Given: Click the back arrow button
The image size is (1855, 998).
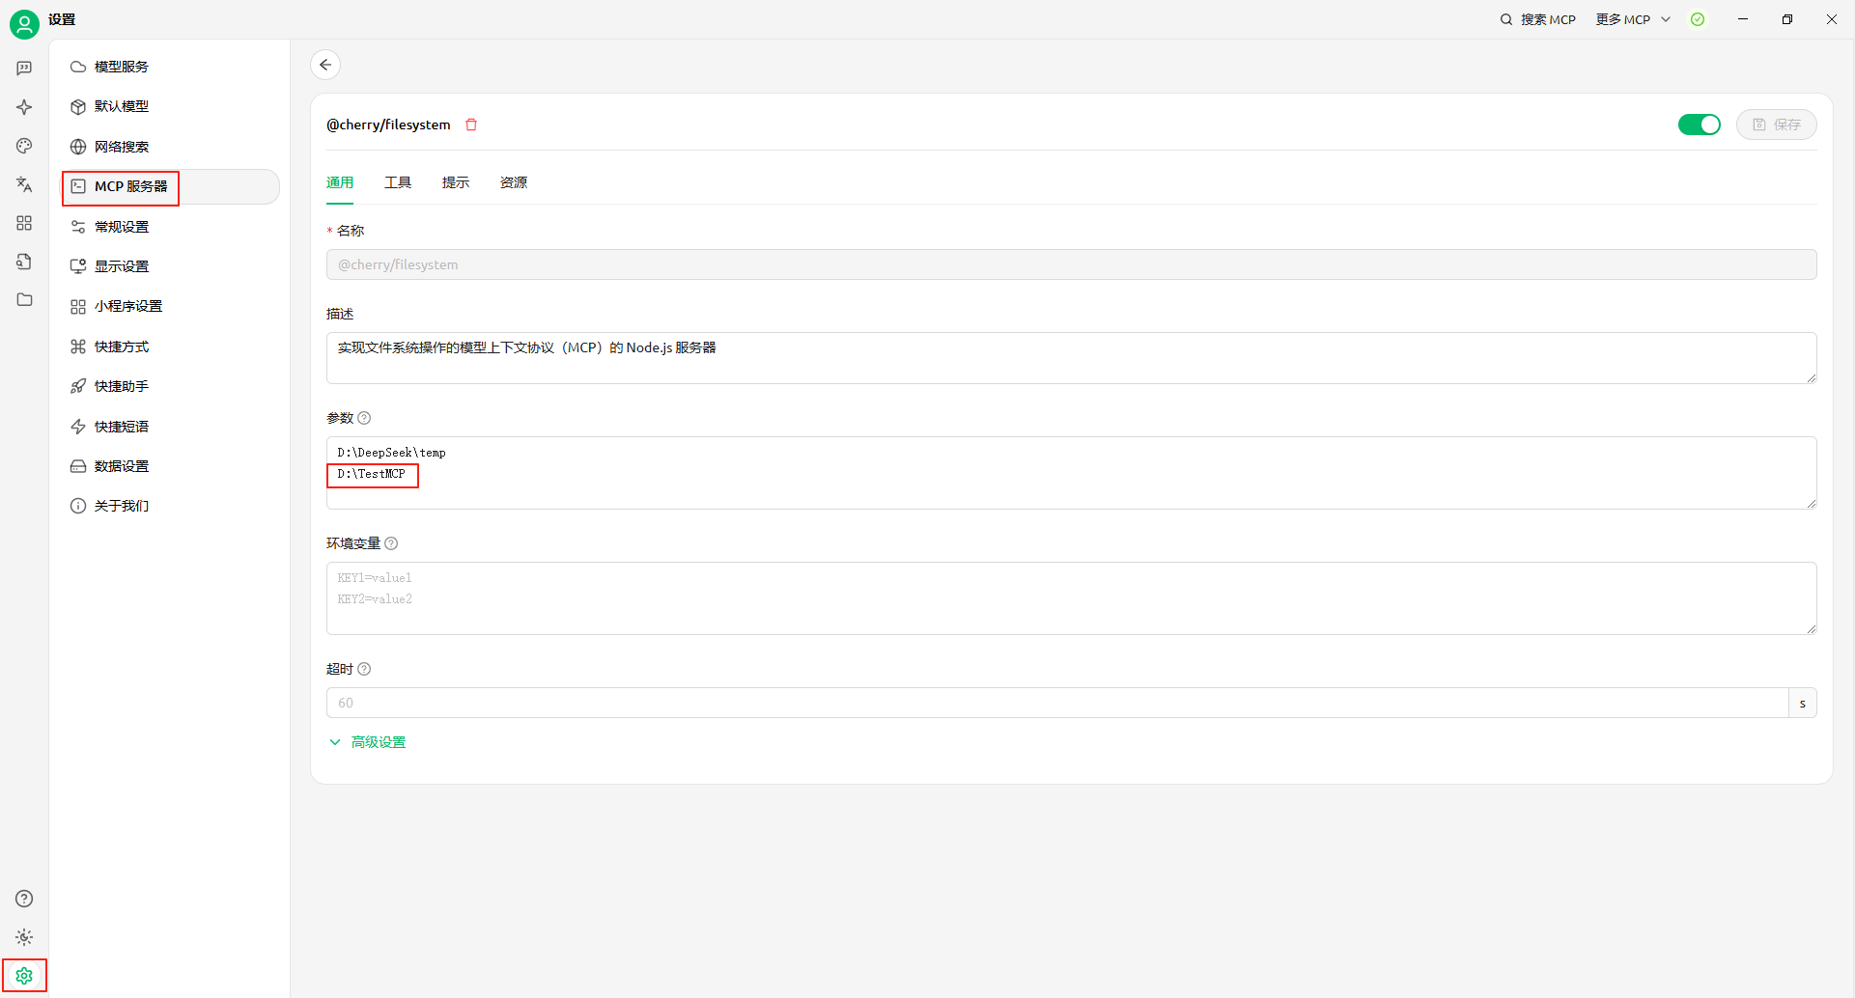Looking at the screenshot, I should coord(325,65).
